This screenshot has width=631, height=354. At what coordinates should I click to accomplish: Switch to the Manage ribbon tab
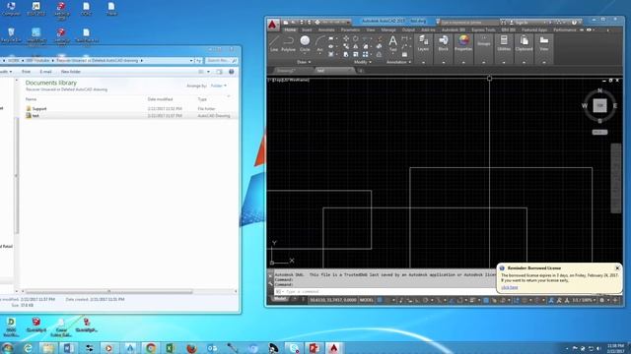click(388, 29)
